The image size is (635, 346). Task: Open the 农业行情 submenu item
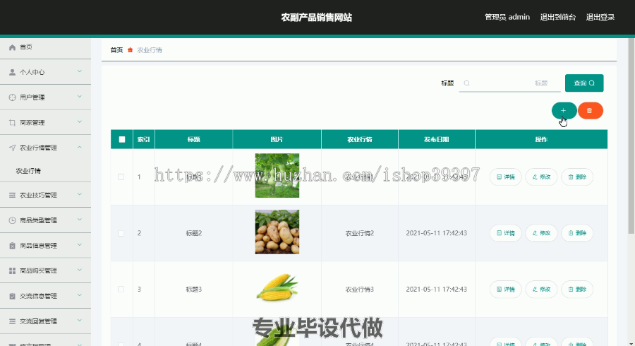coord(28,171)
